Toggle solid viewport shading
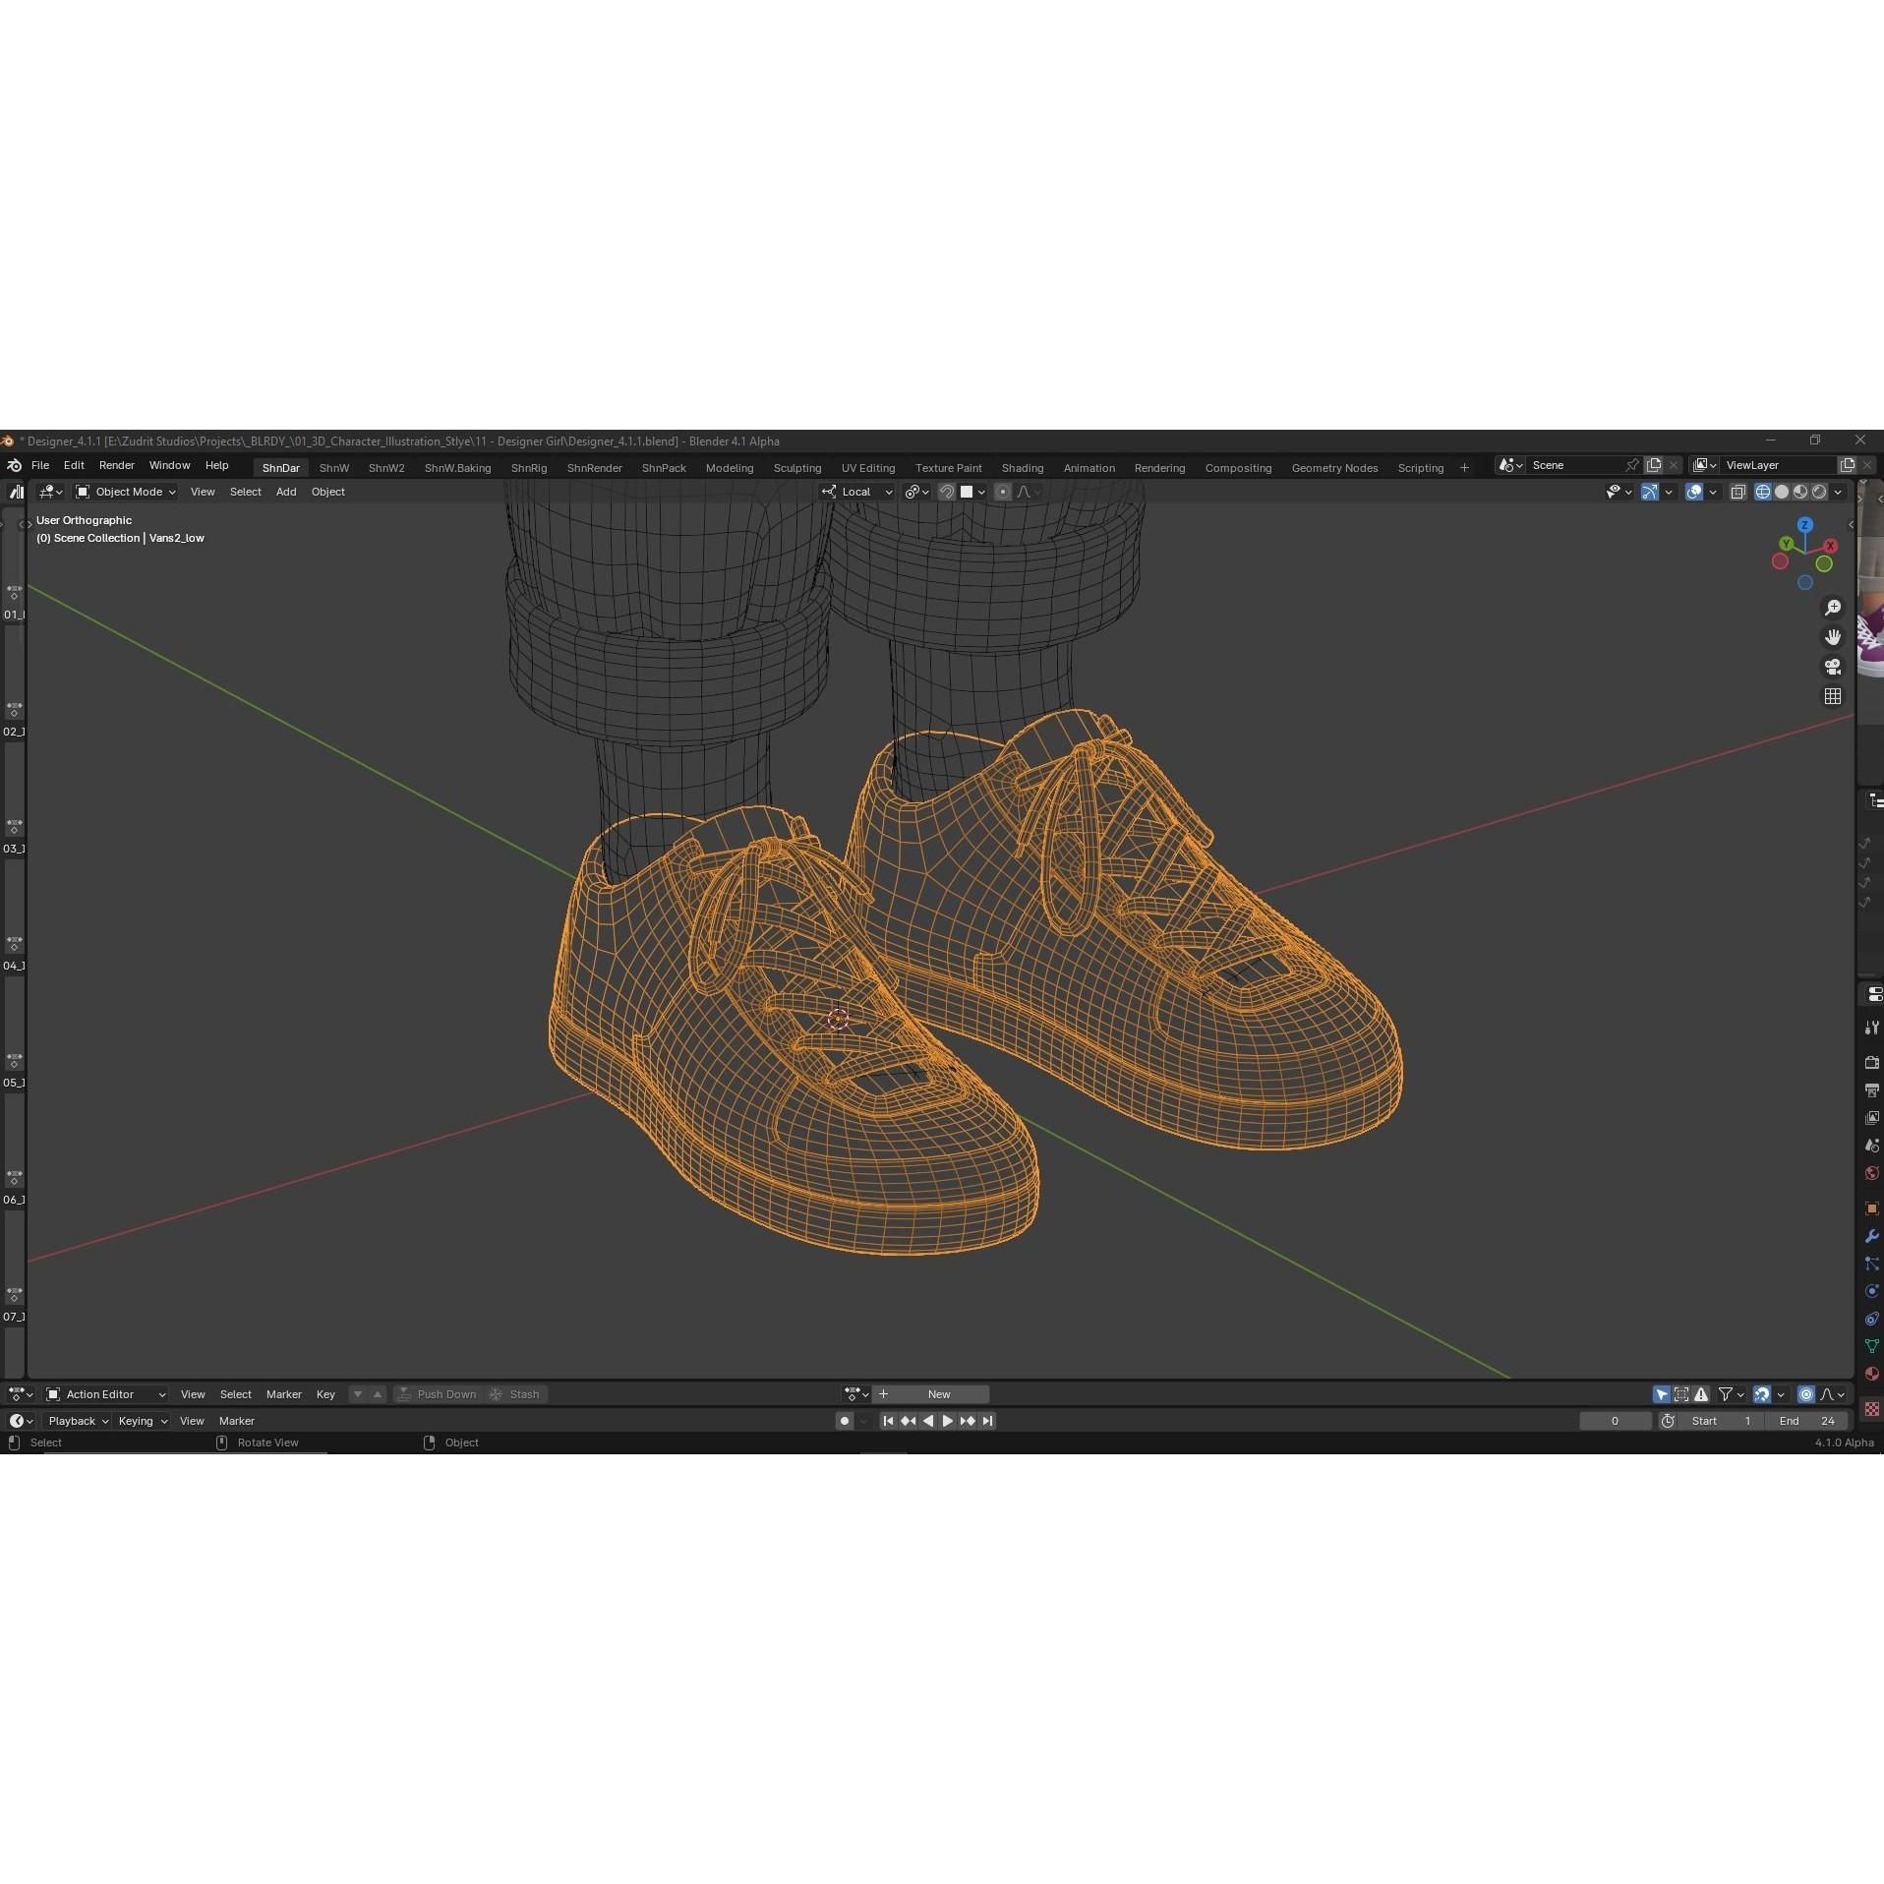This screenshot has height=1884, width=1884. point(1782,492)
